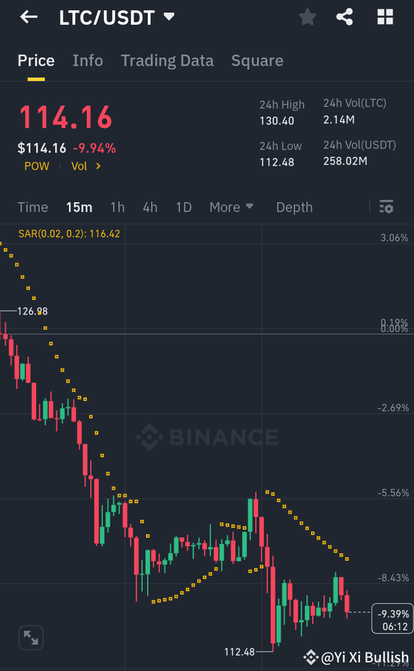This screenshot has height=671, width=414.
Task: Open the chart indicator settings icon
Action: [x=386, y=206]
